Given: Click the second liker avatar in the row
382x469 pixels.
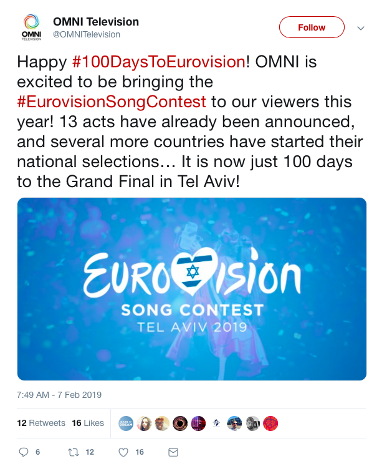Looking at the screenshot, I should click(144, 423).
